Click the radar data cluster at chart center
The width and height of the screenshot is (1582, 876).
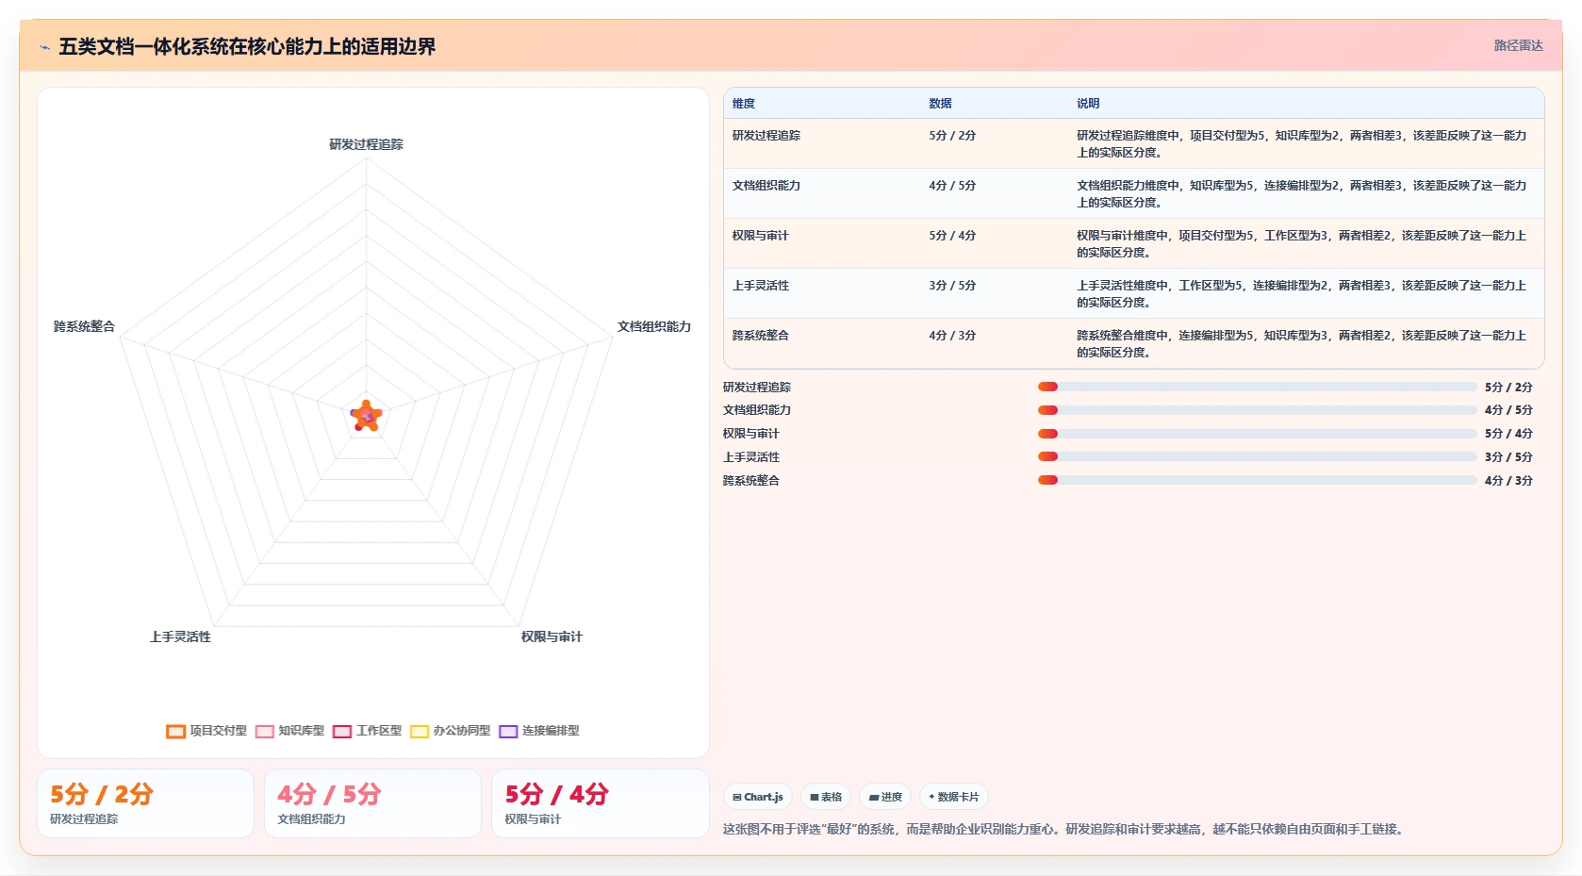(366, 416)
